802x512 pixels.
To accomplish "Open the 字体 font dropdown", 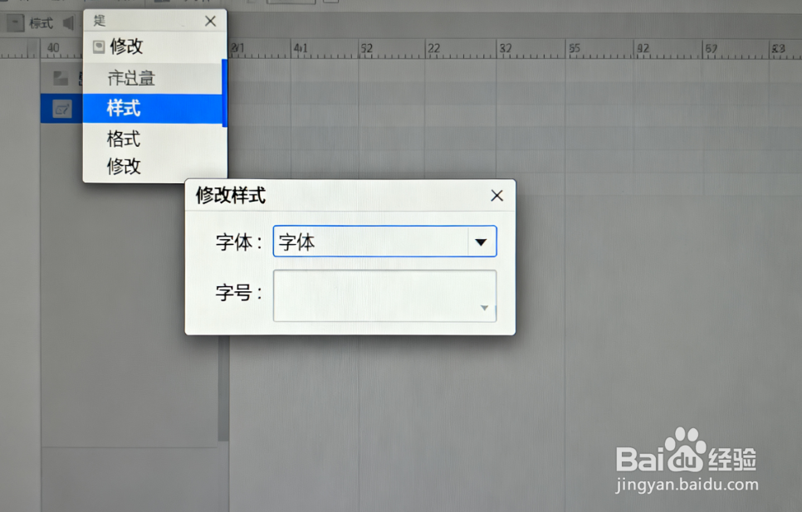I will pos(384,241).
